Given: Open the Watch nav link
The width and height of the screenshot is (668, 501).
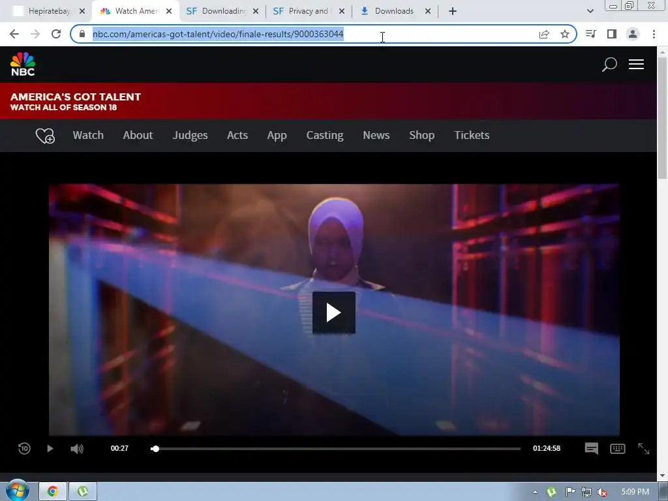Looking at the screenshot, I should (88, 136).
